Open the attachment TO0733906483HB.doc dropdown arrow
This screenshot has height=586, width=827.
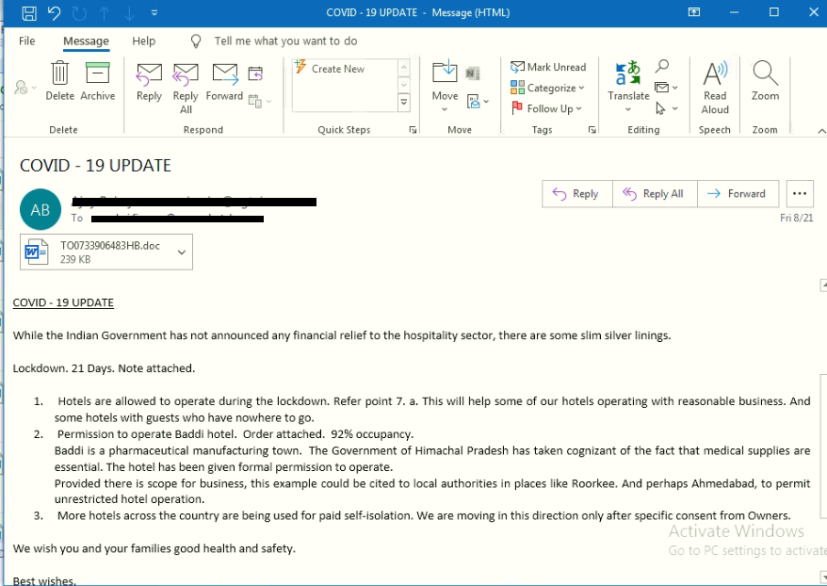coord(181,252)
